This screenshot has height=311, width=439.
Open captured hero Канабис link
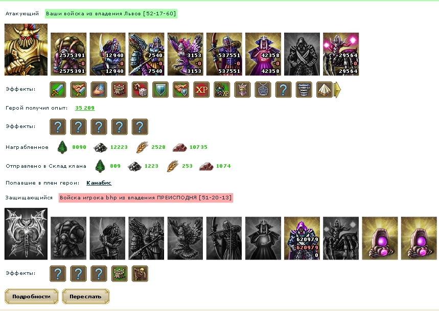99,183
